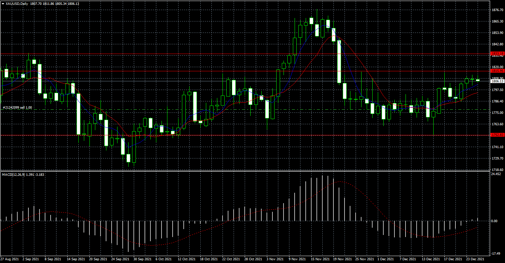
Task: Click the 27 Aug 2021 date label
Action: point(9,259)
